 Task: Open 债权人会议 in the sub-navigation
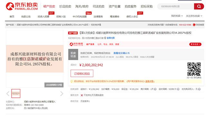pos(132,16)
